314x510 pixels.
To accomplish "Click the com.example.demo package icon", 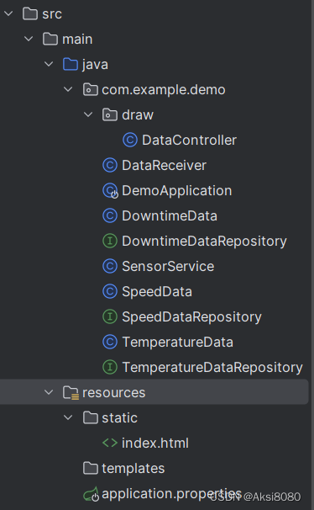I will point(91,89).
